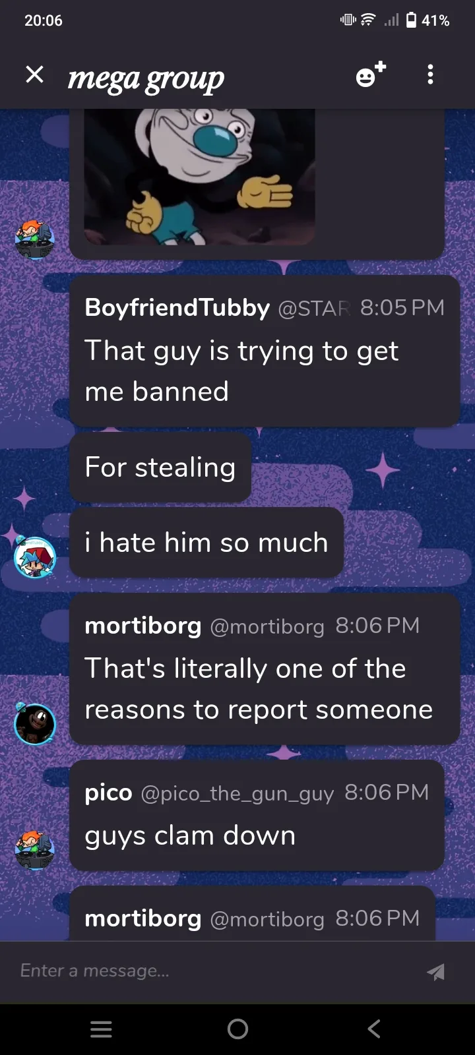Open Android recent apps navigation button
Image resolution: width=475 pixels, height=1055 pixels.
click(101, 1029)
